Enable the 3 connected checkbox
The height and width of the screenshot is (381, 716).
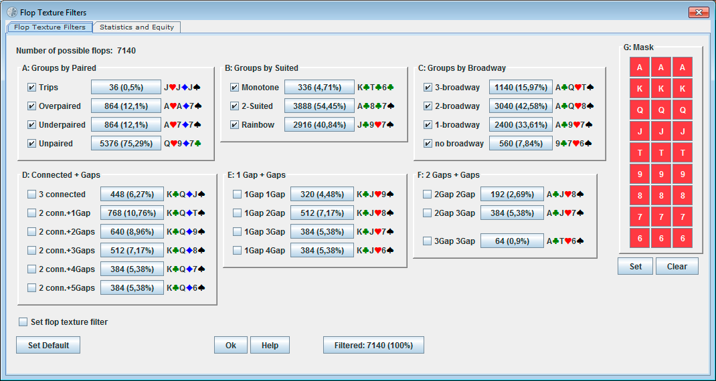(31, 195)
